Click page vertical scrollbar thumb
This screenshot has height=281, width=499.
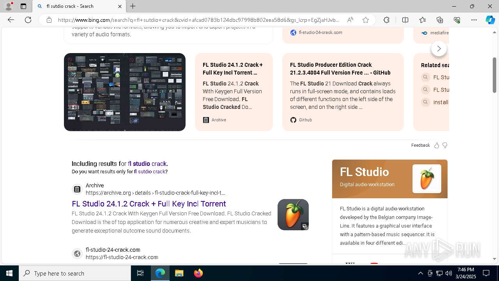click(494, 75)
